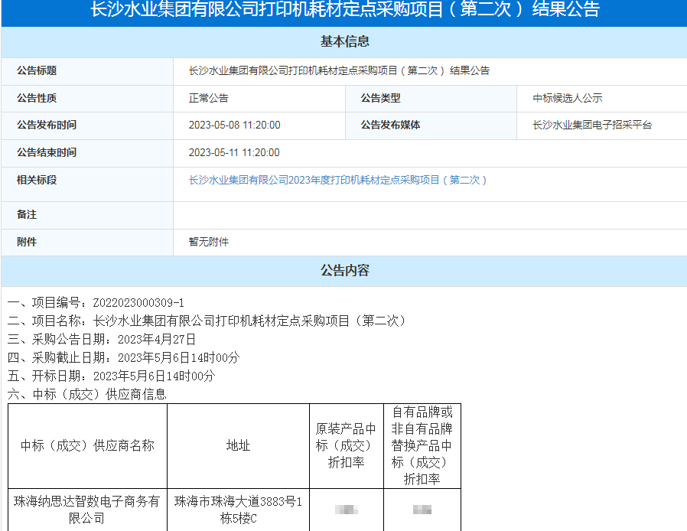Select the announcement title value beside 公告标题
This screenshot has width=687, height=531.
[339, 70]
